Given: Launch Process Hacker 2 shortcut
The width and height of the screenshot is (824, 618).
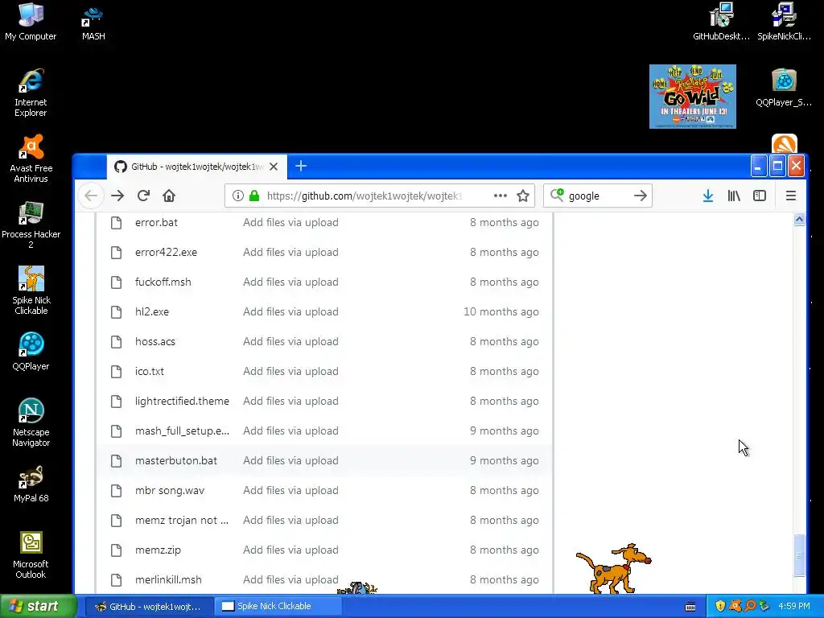Looking at the screenshot, I should pos(31,225).
